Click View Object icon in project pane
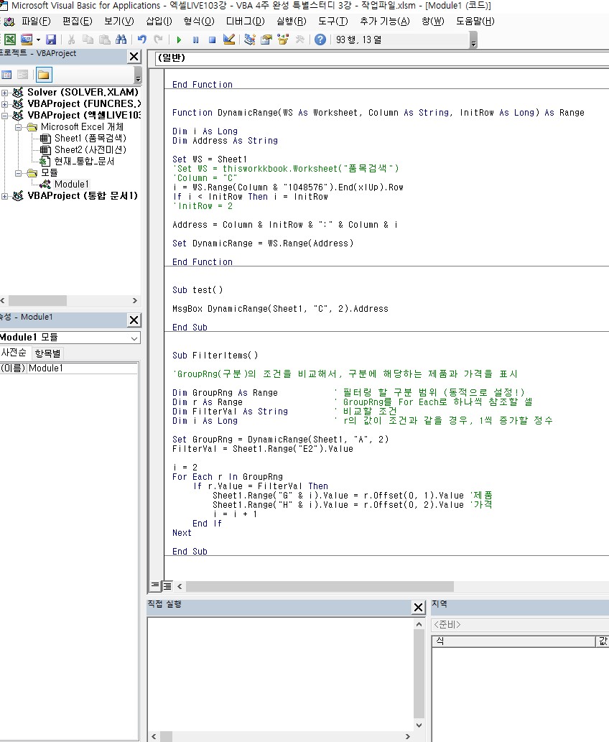609x742 pixels. [x=22, y=75]
